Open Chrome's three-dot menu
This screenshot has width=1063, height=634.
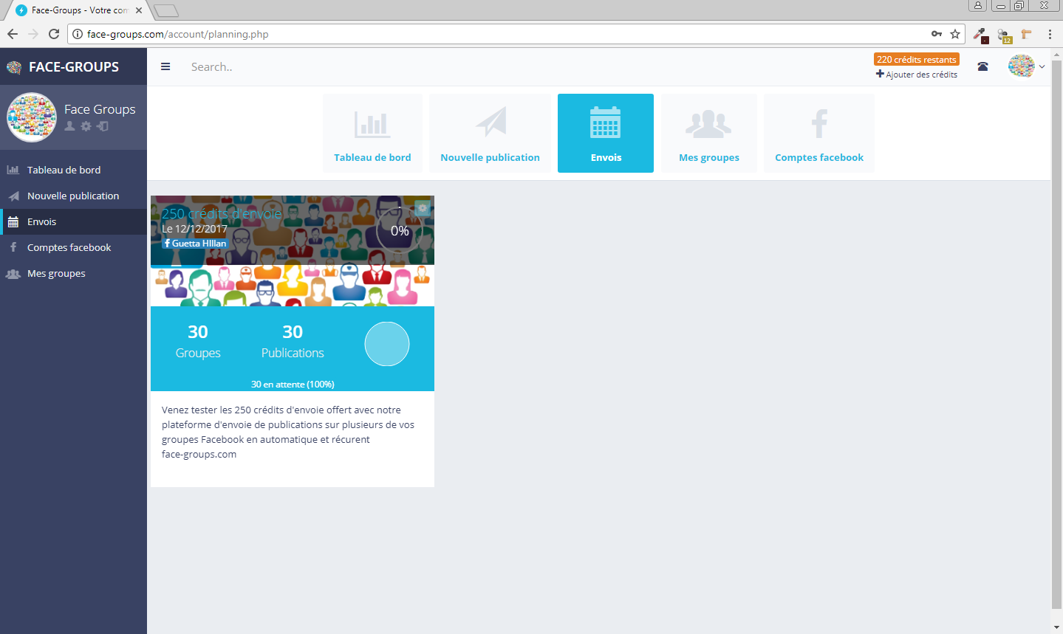pyautogui.click(x=1050, y=34)
